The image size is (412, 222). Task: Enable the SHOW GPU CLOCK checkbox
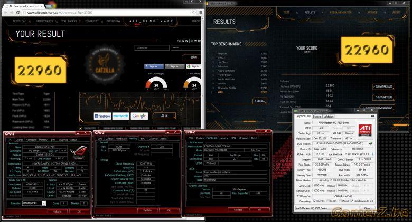[100, 128]
